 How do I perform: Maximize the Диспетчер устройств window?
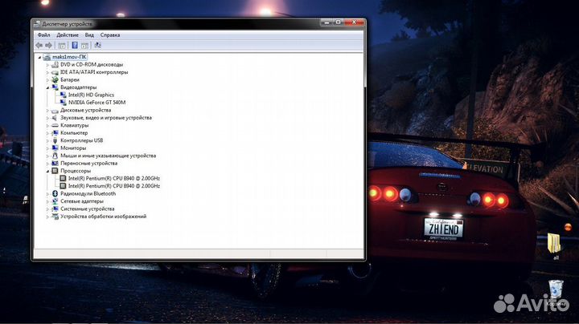[x=338, y=22]
